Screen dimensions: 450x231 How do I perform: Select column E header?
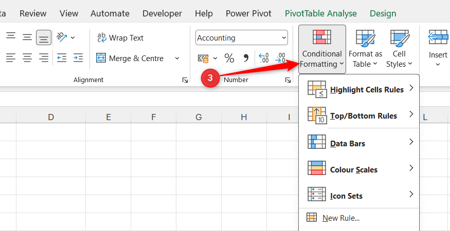pos(108,117)
